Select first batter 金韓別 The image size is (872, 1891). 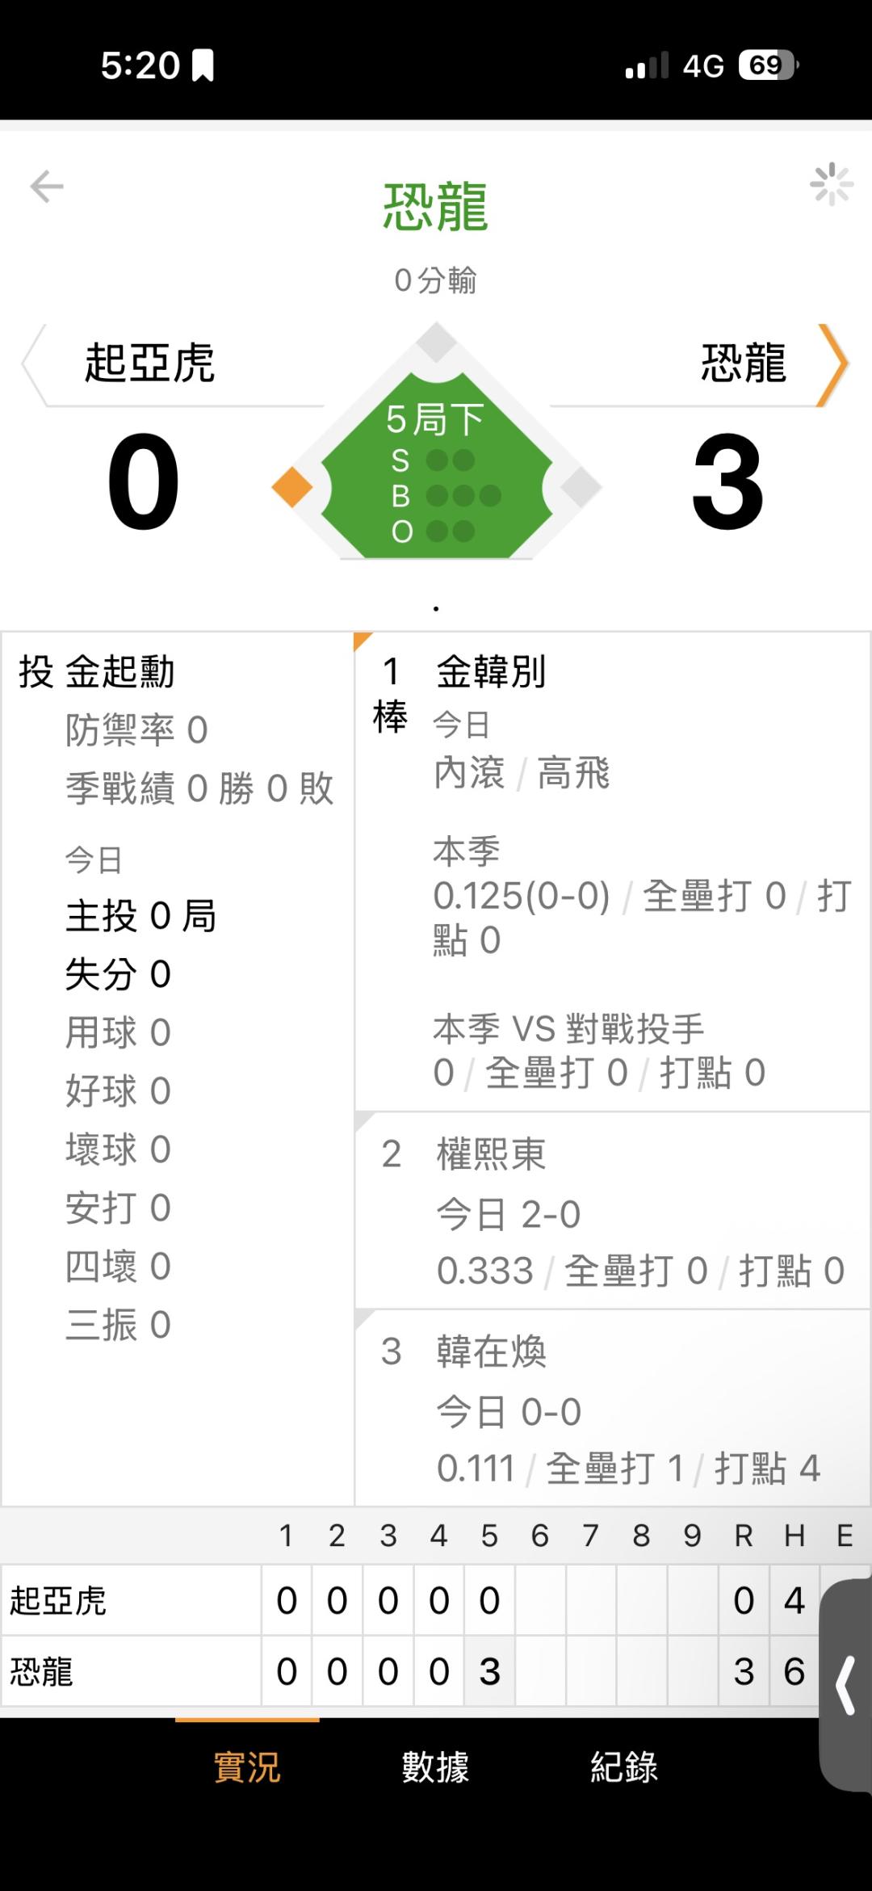pyautogui.click(x=491, y=672)
